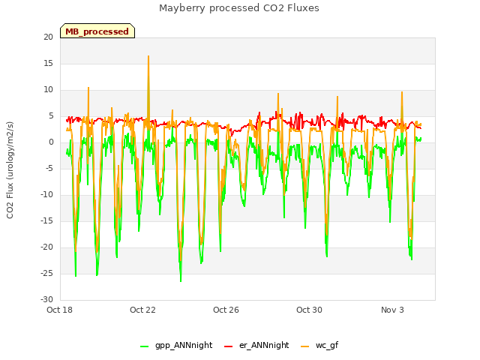The width and height of the screenshot is (480, 360).
Task: Click the green gpp_ANNnight legend swatch
Action: [x=144, y=346]
